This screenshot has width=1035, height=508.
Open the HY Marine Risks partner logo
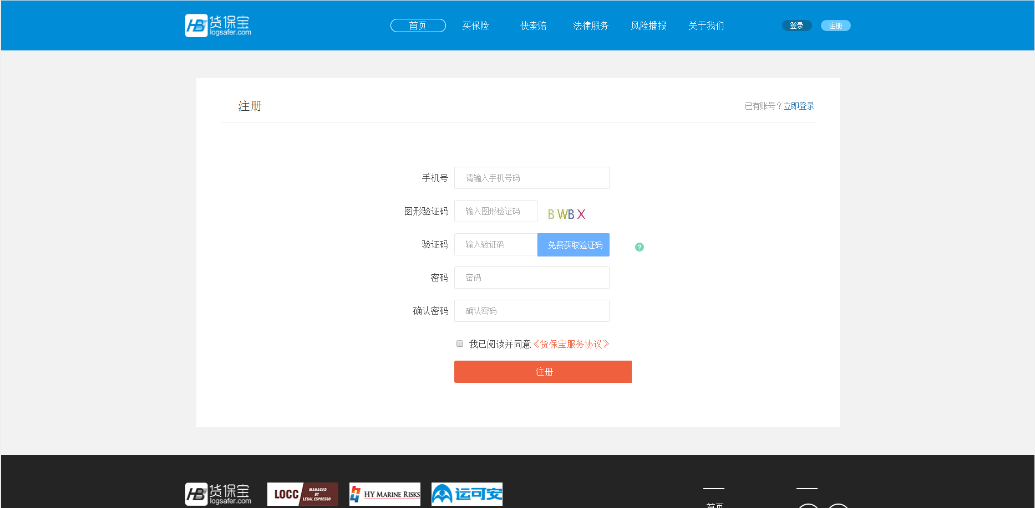[x=384, y=494]
